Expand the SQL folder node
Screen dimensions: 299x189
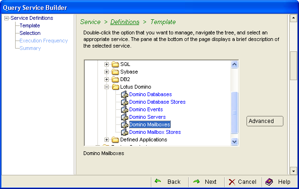point(106,65)
